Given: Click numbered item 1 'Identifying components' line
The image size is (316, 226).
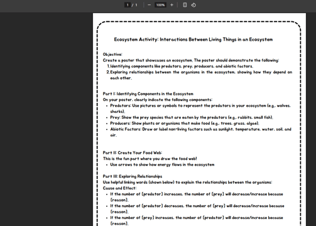Looking at the screenshot, I should tap(180, 67).
